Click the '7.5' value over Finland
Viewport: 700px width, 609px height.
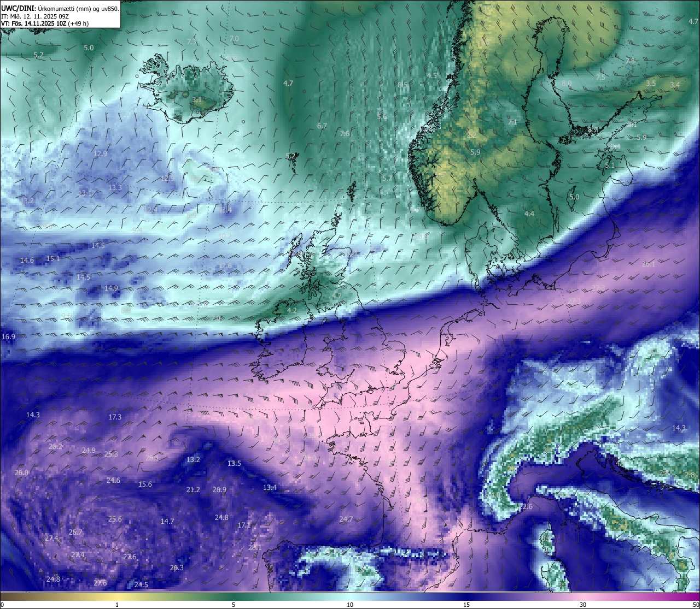coord(600,78)
